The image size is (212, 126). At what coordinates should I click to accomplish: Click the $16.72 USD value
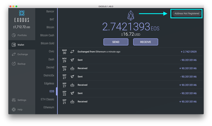pyautogui.click(x=131, y=34)
